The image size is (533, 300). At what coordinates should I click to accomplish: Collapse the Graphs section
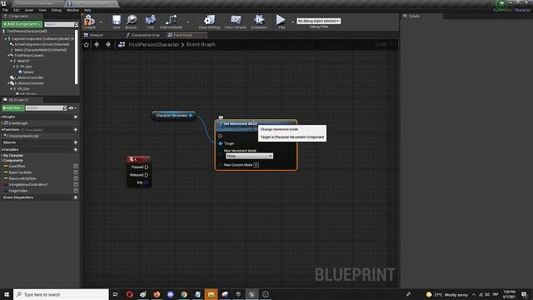2,117
